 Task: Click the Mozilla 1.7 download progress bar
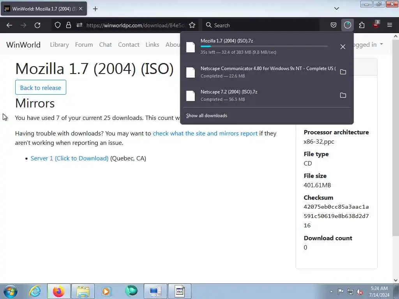click(264, 46)
